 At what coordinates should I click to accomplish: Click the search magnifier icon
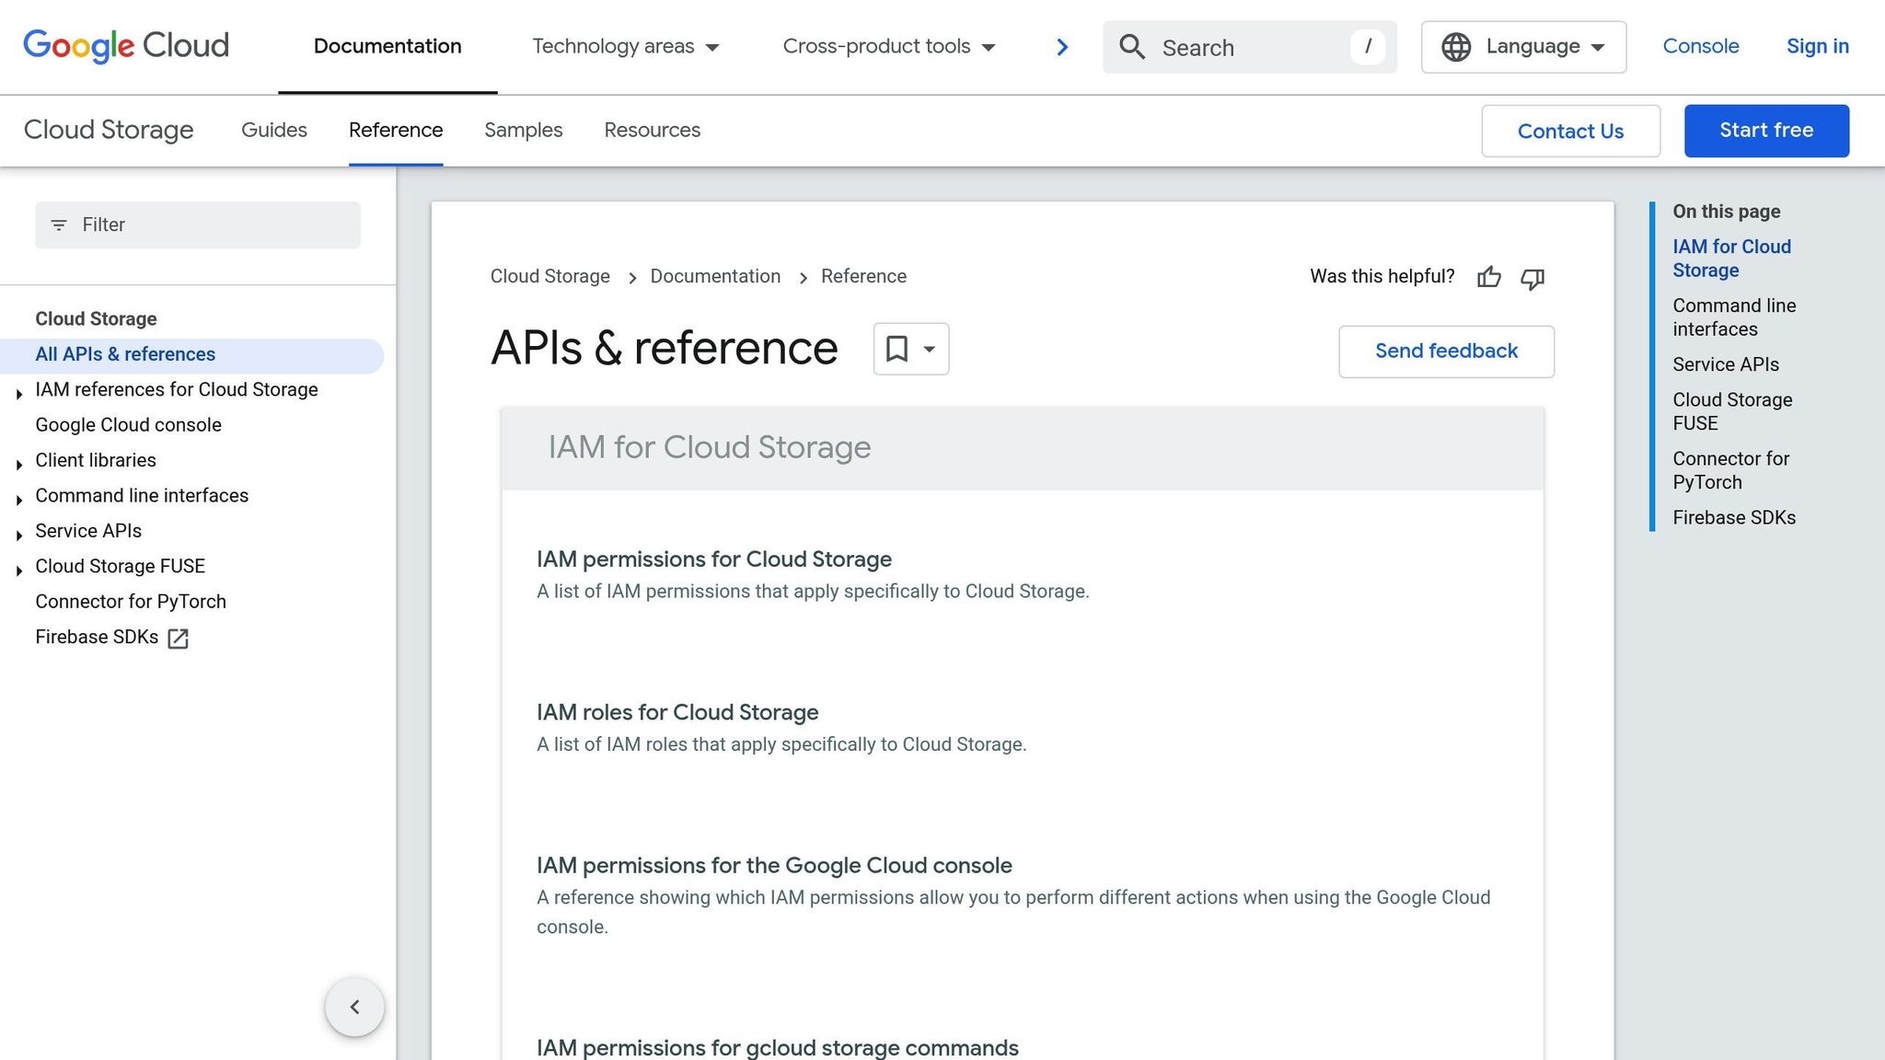click(x=1132, y=47)
